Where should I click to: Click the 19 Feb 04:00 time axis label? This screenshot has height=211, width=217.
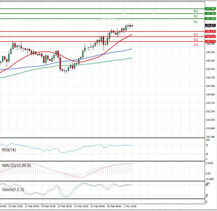coord(48,206)
